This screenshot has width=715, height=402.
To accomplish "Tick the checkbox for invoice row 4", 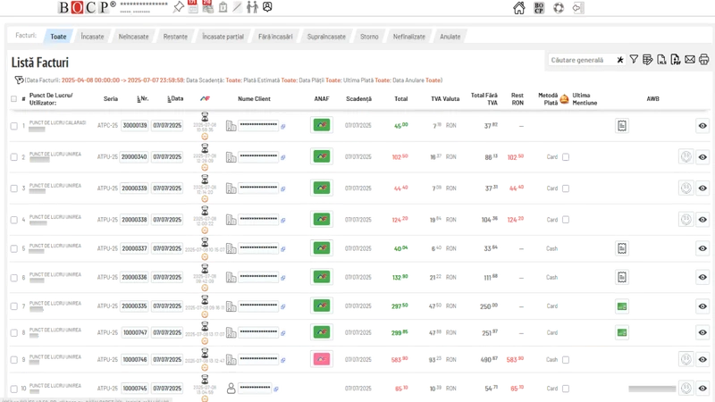I will (14, 220).
